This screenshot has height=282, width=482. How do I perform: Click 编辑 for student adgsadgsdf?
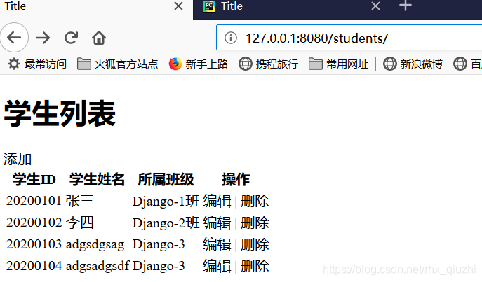(217, 266)
